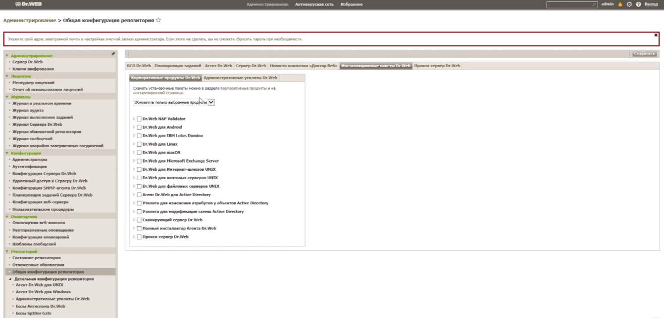The height and width of the screenshot is (318, 664).
Task: Open Антивирусная сеть in top menu
Action: (314, 4)
